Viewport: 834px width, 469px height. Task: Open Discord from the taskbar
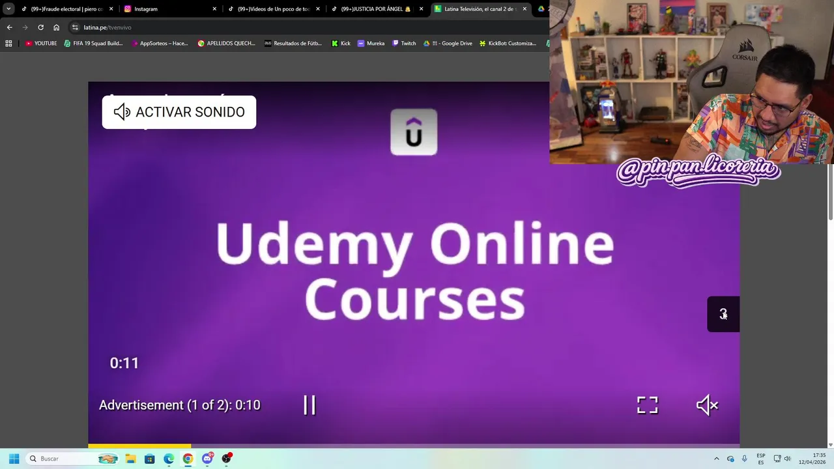(207, 459)
